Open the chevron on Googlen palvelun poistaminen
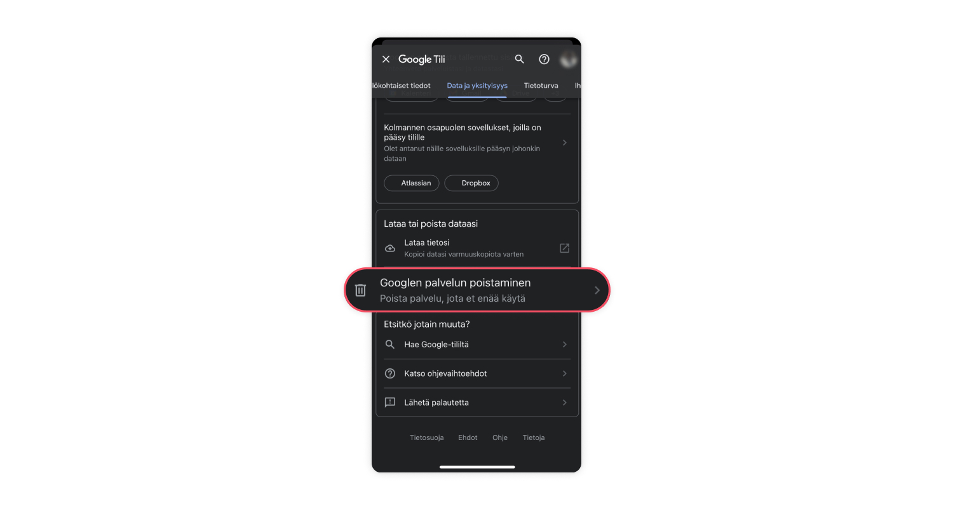The height and width of the screenshot is (508, 953). [597, 290]
